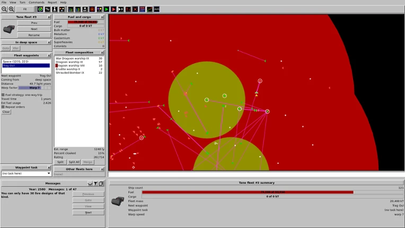Image resolution: width=405 pixels, height=228 pixels.
Task: Click the red X toolbar icon
Action: coord(135,10)
